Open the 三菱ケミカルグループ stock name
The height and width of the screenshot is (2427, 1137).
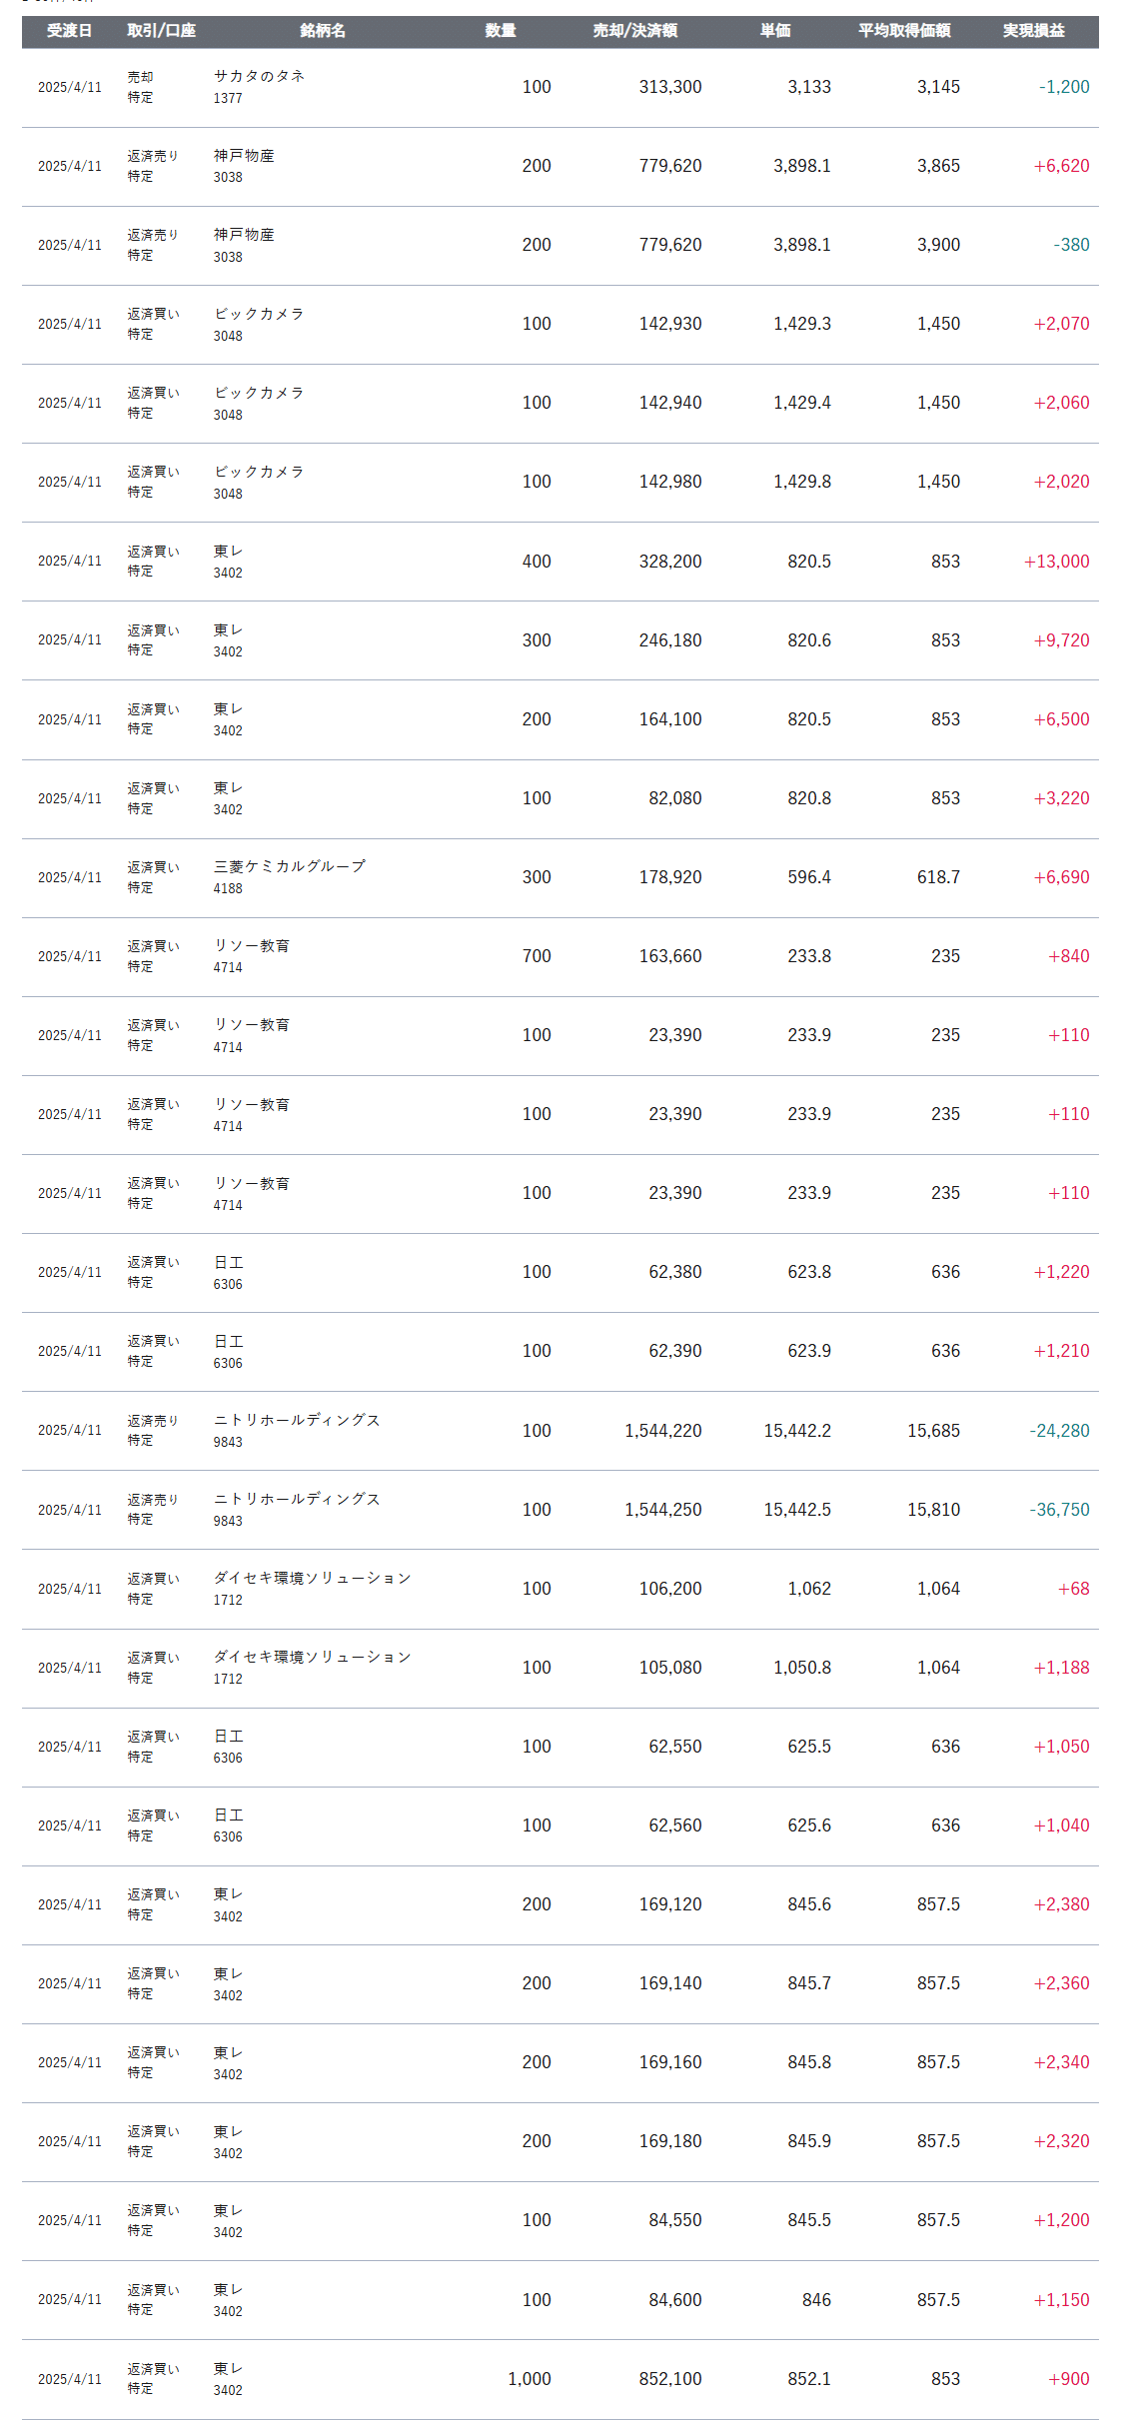[x=289, y=866]
